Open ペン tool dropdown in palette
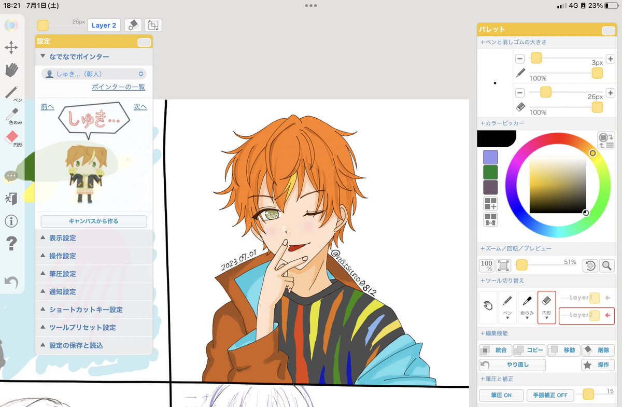The image size is (622, 407). [507, 307]
